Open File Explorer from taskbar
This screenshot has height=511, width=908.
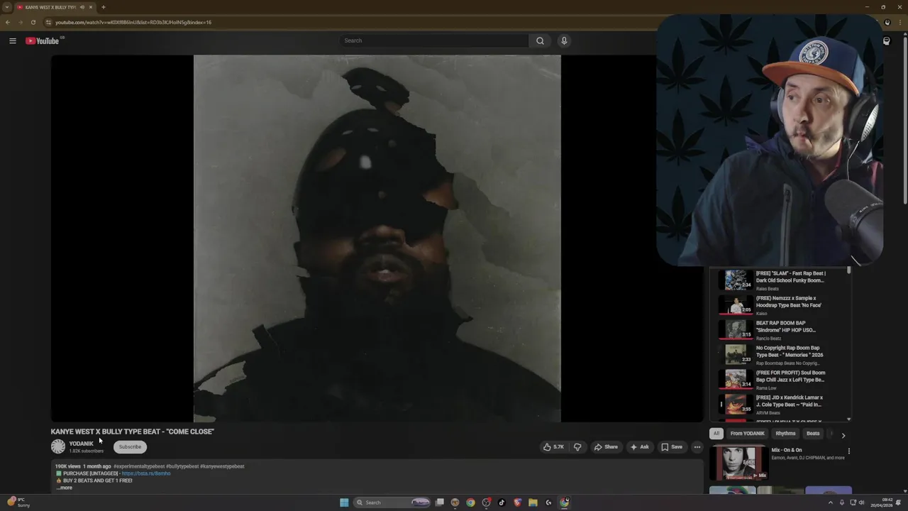[533, 502]
